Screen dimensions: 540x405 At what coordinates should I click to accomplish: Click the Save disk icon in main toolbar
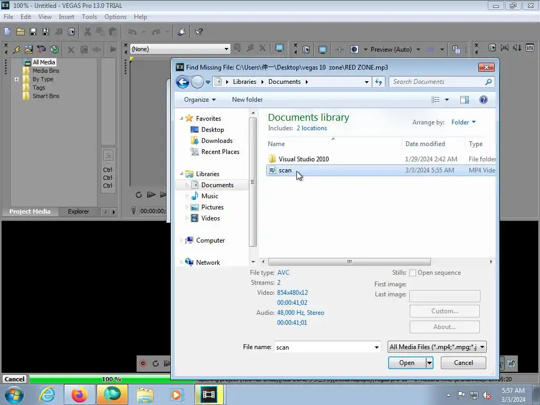[33, 32]
